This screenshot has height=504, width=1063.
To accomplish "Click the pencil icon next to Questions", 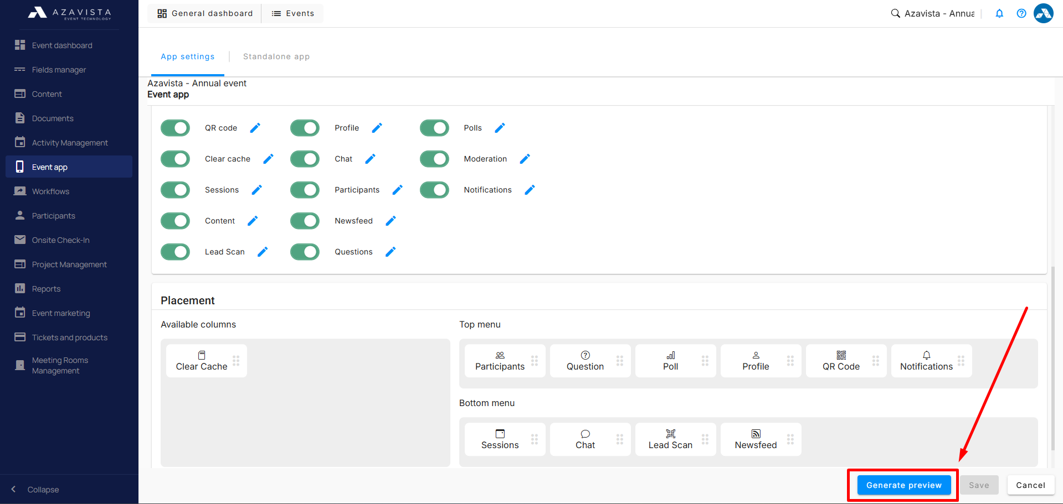I will [391, 252].
